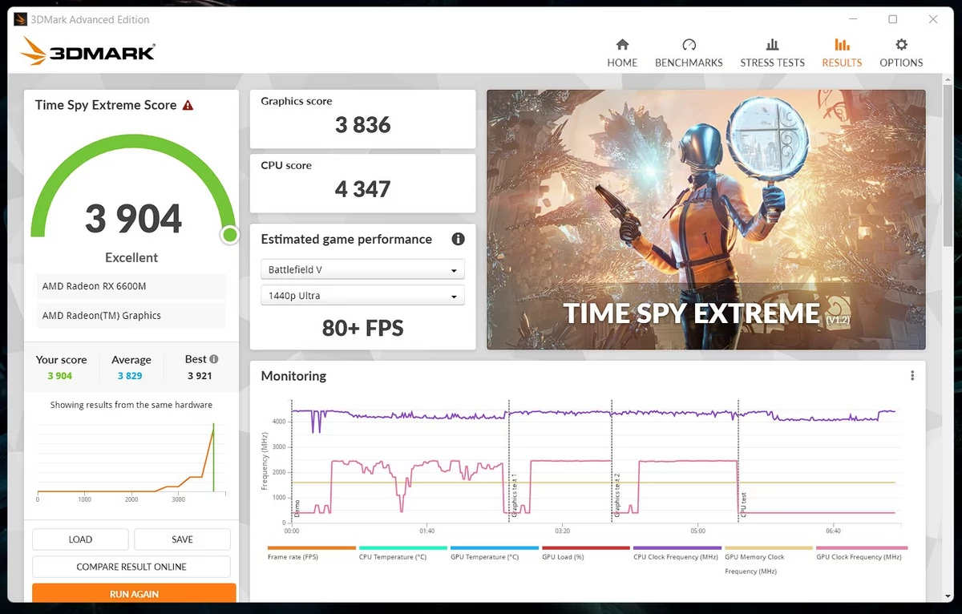Switch to the BENCHMARKS tab
The width and height of the screenshot is (962, 614).
point(689,53)
